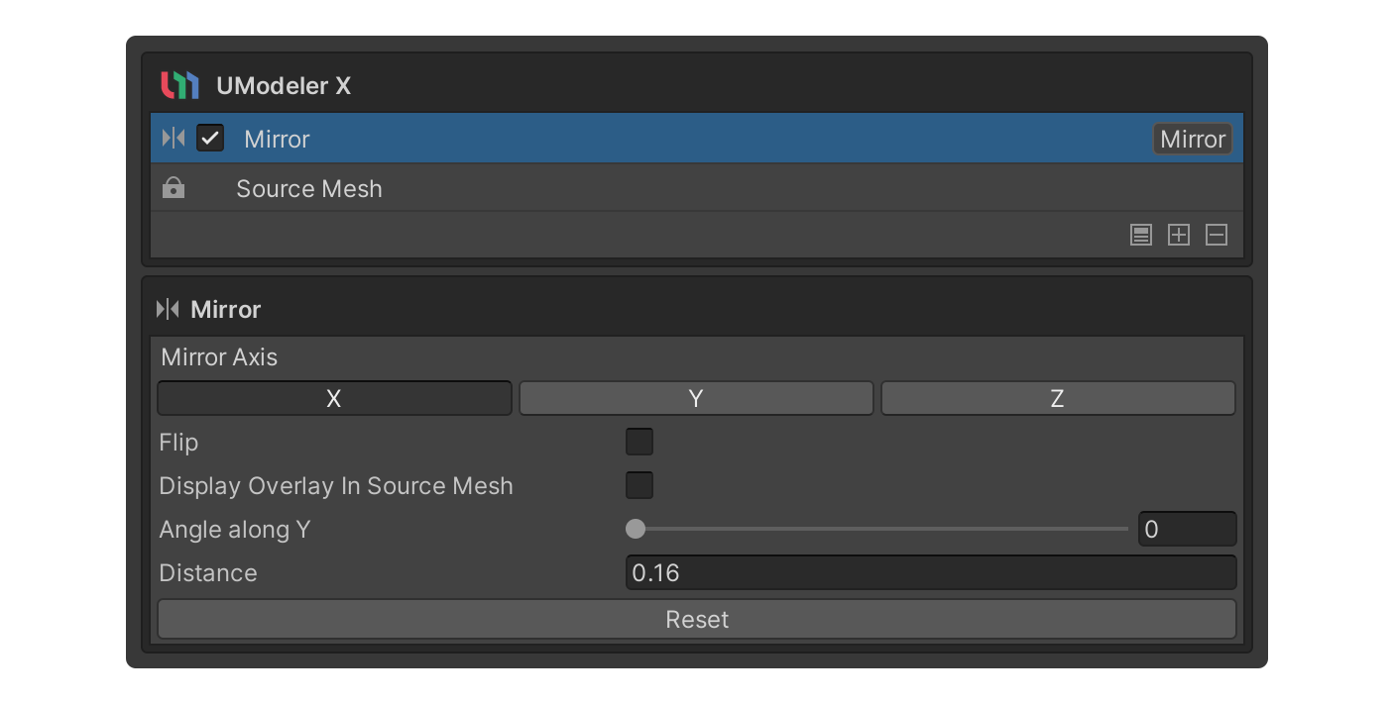Set mirror axis to Z

[1058, 398]
